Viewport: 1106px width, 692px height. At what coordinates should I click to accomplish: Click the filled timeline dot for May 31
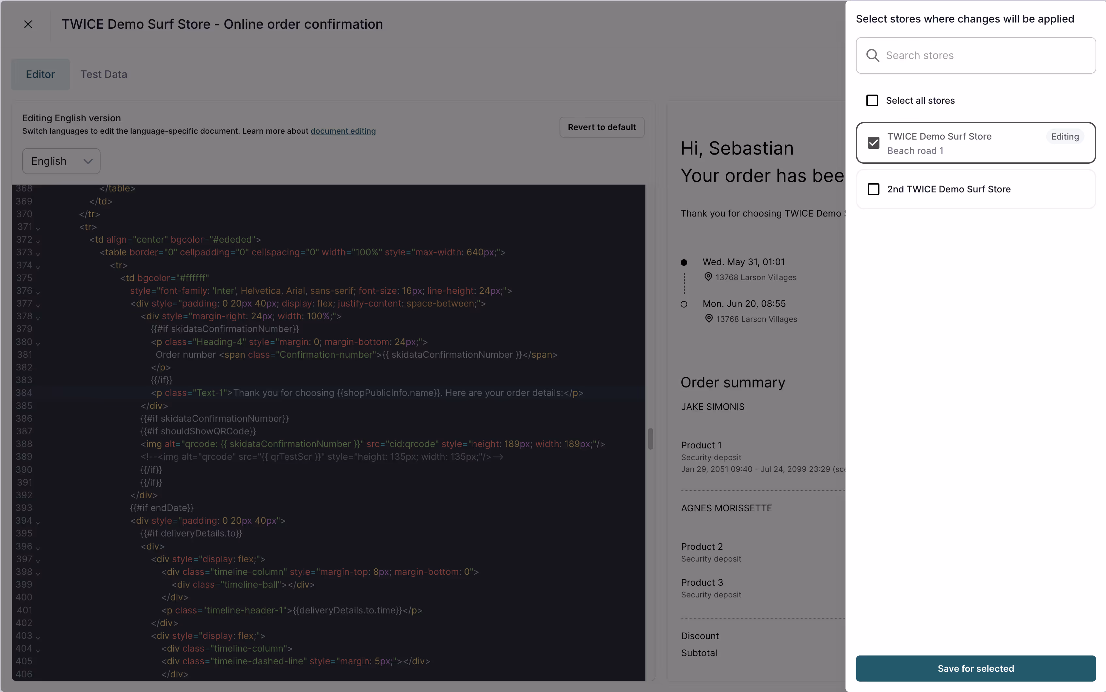[684, 262]
